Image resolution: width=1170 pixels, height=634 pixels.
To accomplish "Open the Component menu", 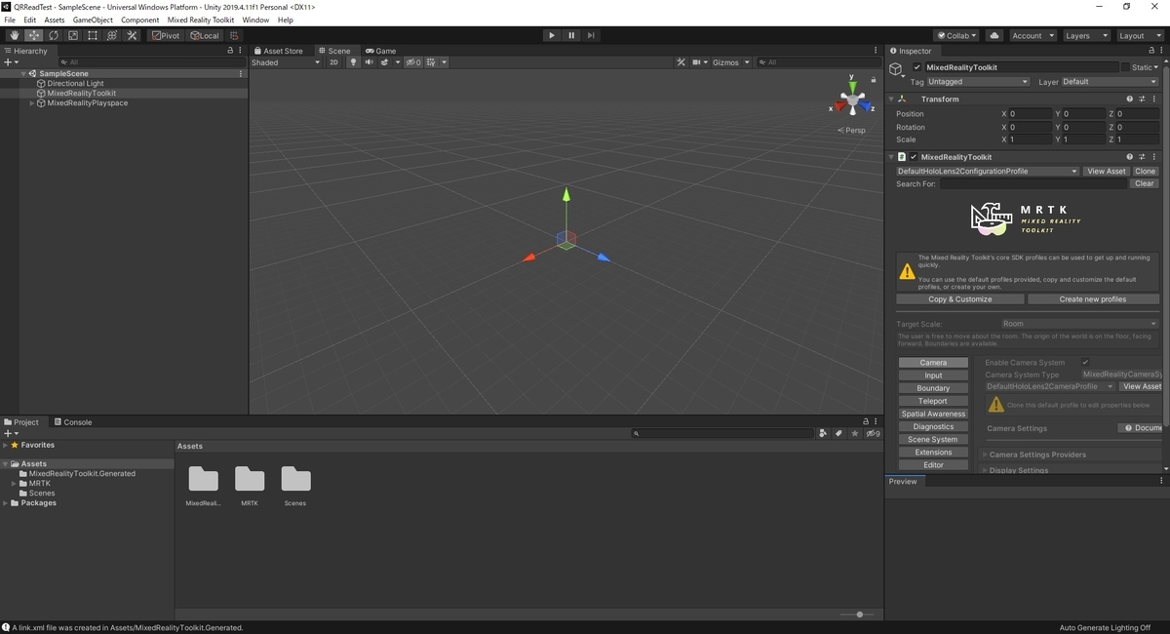I will pos(140,20).
